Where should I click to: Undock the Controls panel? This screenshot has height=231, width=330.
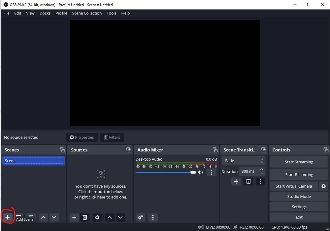pyautogui.click(x=326, y=150)
